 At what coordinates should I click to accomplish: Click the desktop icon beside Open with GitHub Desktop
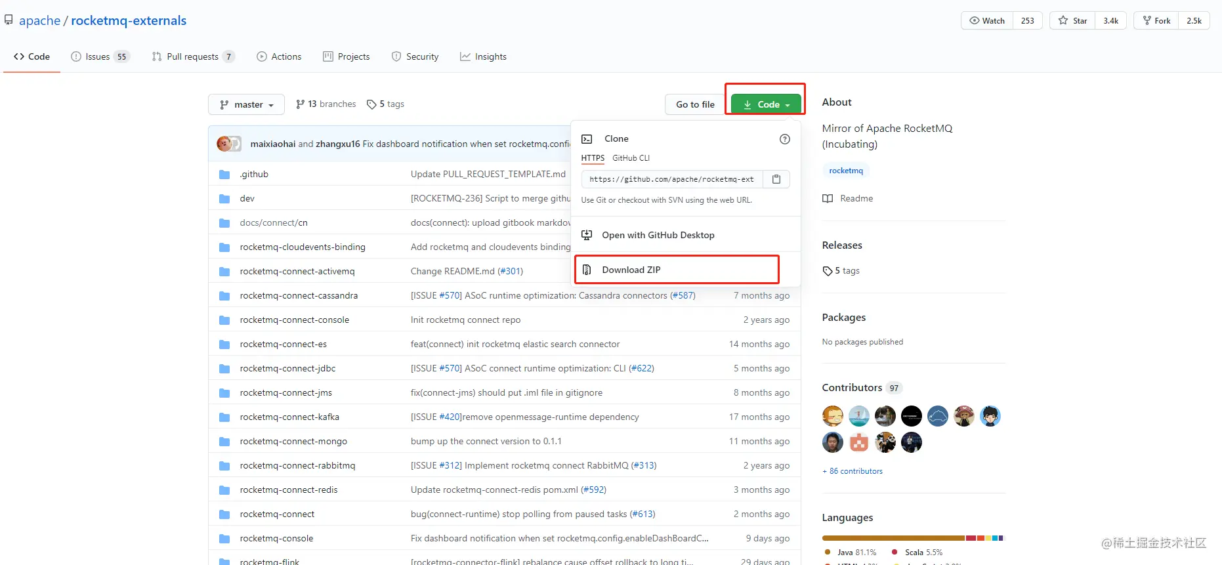point(587,235)
